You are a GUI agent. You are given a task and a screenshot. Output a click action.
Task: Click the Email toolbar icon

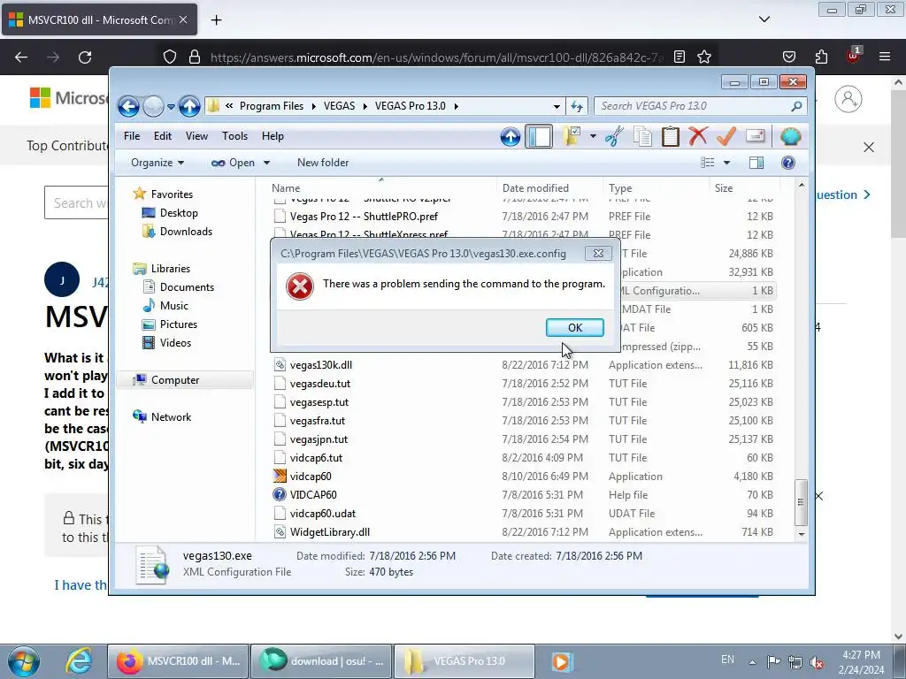[x=756, y=136]
